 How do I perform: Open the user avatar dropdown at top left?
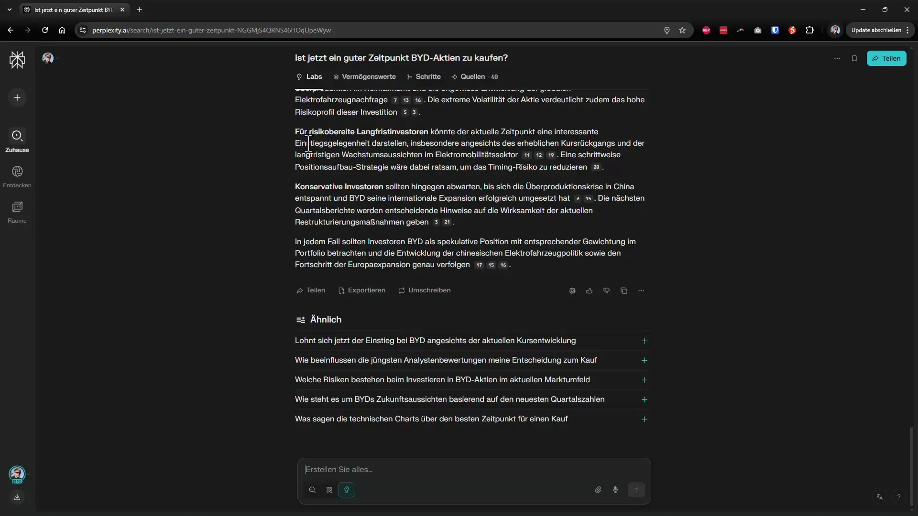coord(50,58)
